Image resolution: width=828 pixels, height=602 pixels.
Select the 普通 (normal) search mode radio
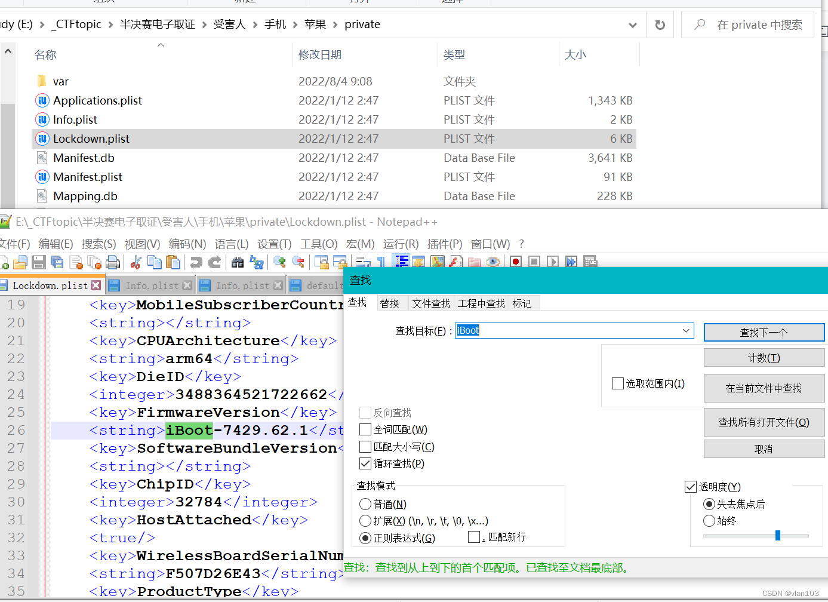[365, 504]
